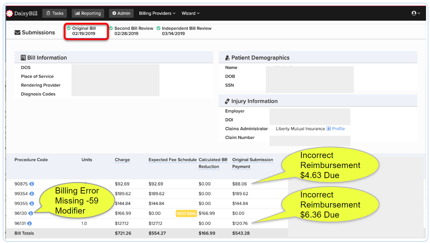430x243 pixels.
Task: Click the Expected Fee Schedule column header
Action: (x=172, y=160)
